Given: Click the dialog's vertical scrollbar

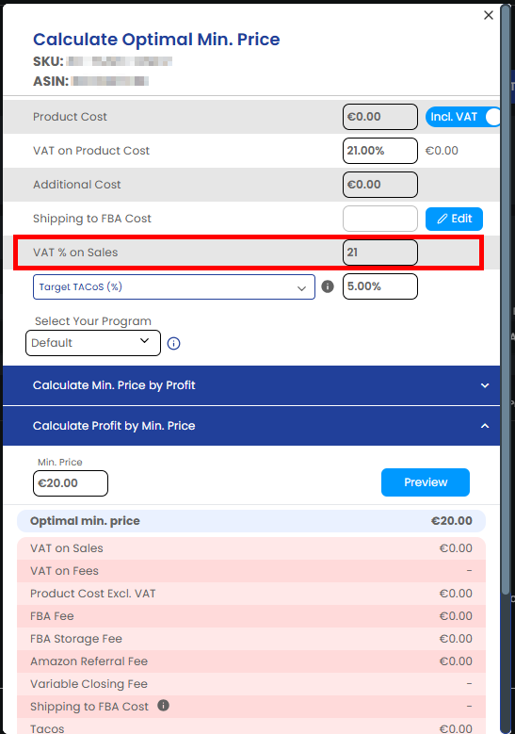Looking at the screenshot, I should (x=506, y=300).
